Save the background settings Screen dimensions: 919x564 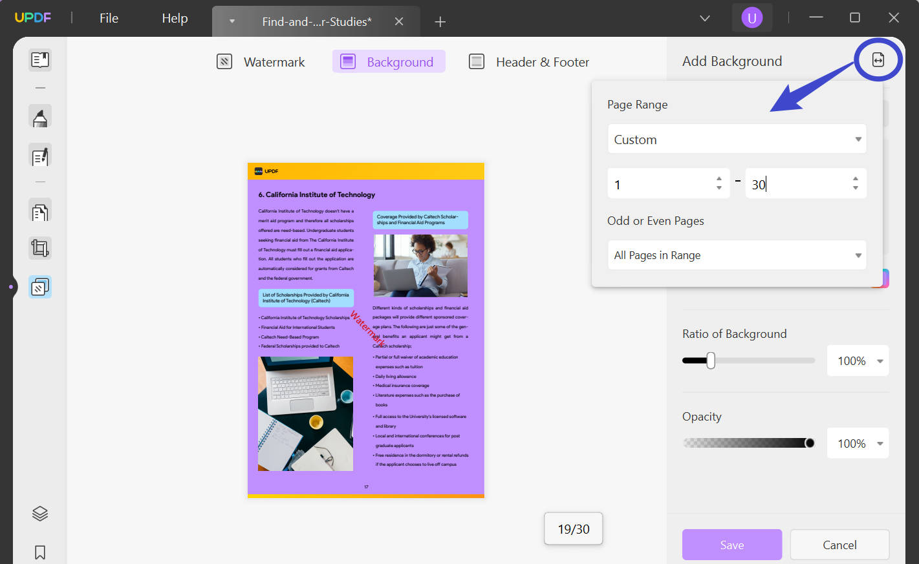731,545
